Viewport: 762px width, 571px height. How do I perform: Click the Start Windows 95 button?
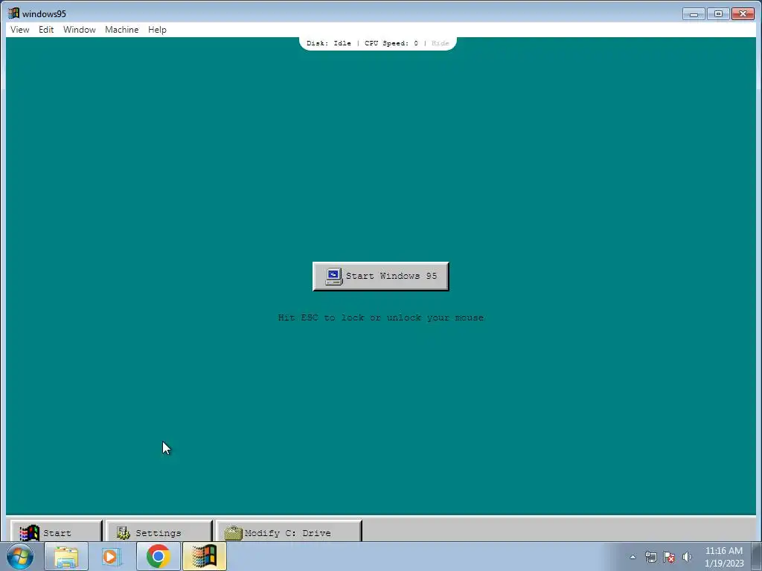tap(380, 277)
